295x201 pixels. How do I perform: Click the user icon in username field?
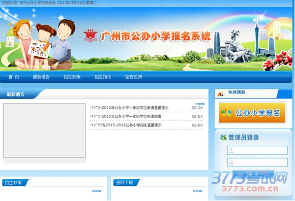231,150
